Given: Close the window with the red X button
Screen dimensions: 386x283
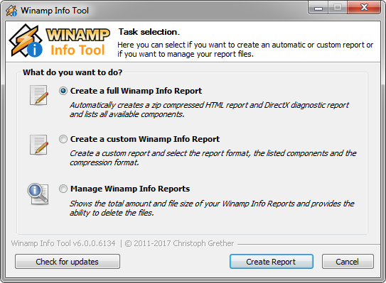Looking at the screenshot, I should click(364, 8).
